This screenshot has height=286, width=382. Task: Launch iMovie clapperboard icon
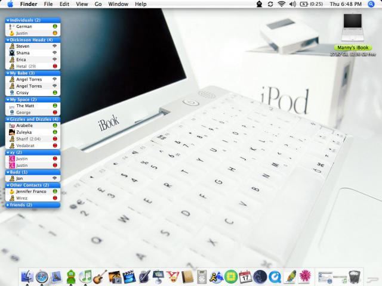pyautogui.click(x=129, y=276)
